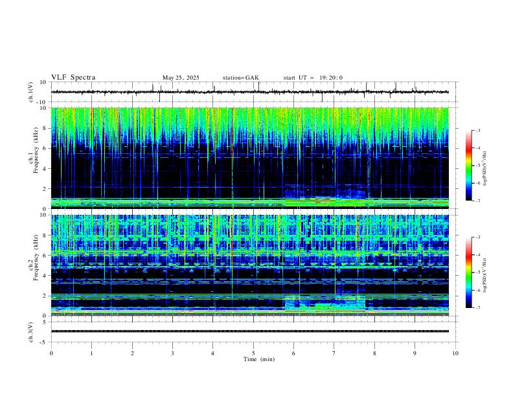
Task: Click the ch.3 flat voltage trace
Action: [x=249, y=331]
